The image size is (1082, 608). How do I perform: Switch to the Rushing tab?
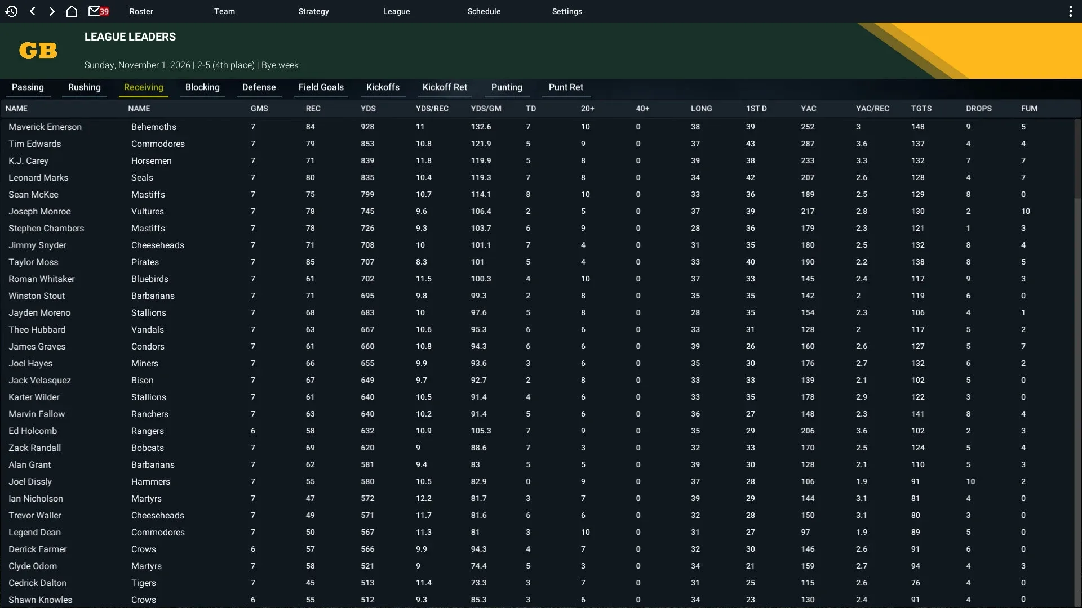84,87
